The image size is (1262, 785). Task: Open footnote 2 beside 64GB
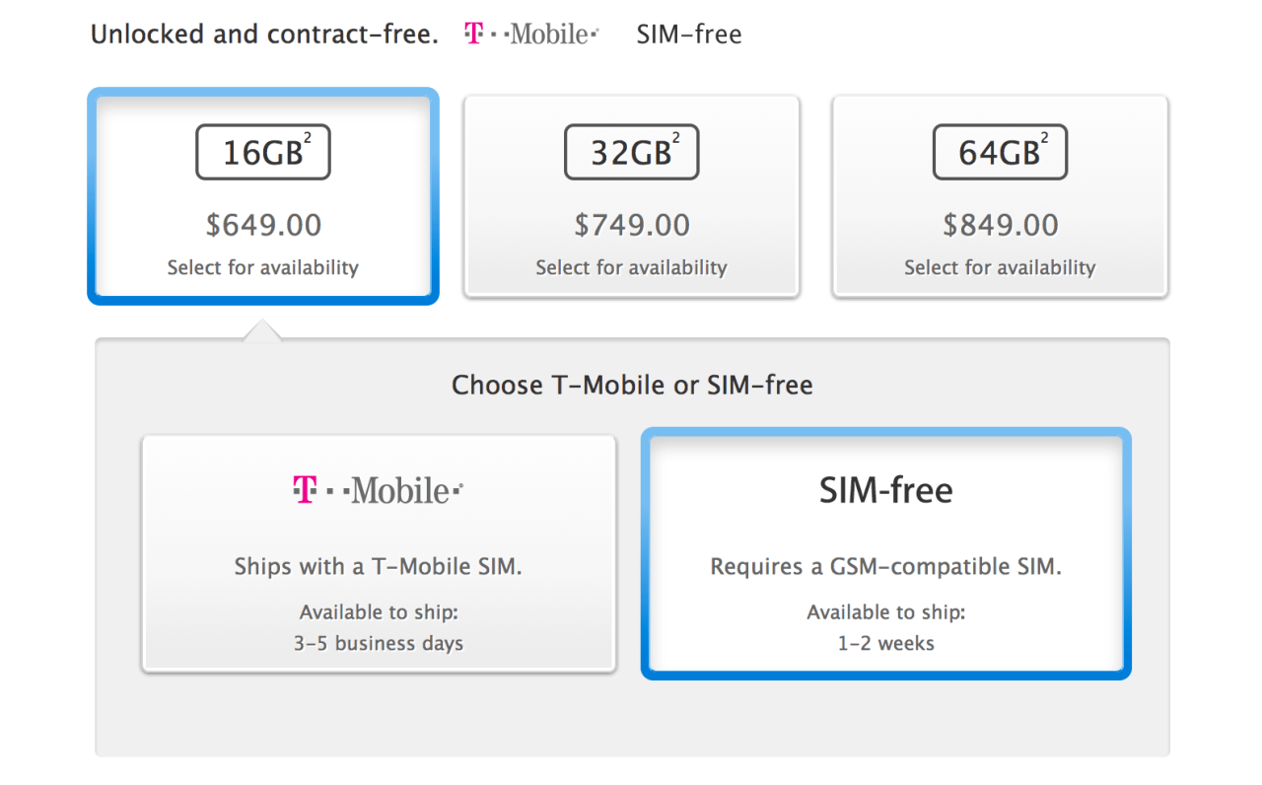tap(1045, 140)
